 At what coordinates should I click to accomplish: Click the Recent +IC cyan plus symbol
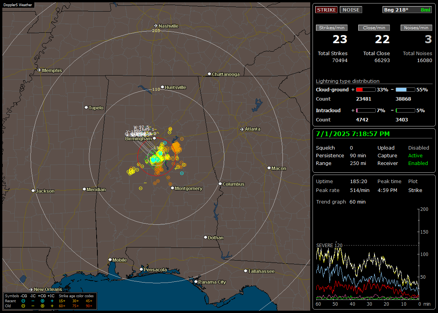52,301
